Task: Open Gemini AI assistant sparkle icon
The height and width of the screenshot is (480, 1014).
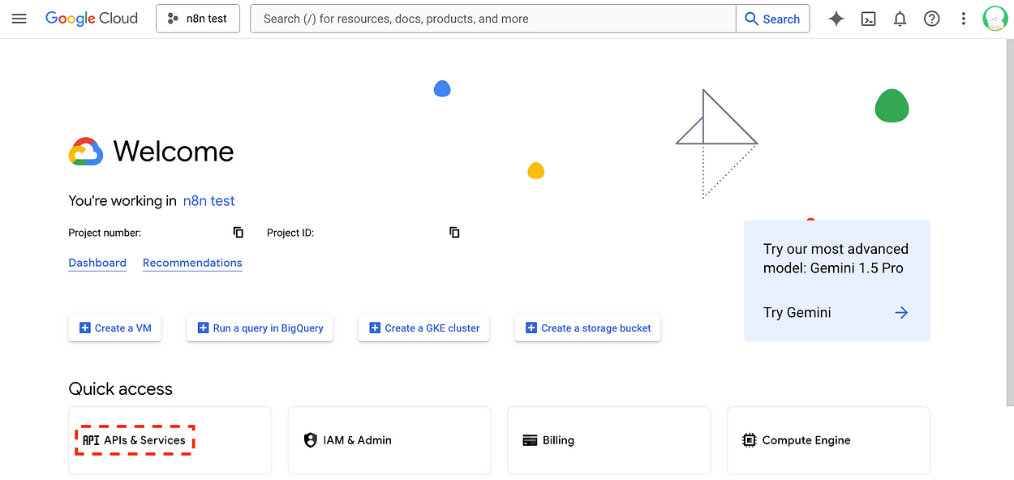Action: 836,19
